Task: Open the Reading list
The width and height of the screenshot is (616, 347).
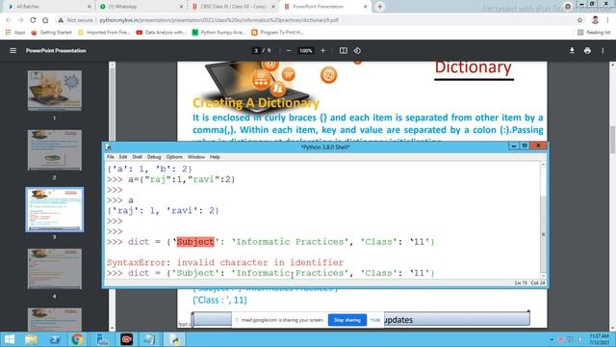Action: [x=594, y=32]
